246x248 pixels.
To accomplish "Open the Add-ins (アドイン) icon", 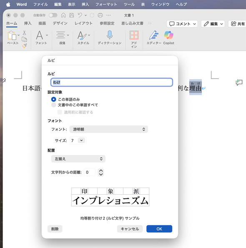I will [x=134, y=35].
